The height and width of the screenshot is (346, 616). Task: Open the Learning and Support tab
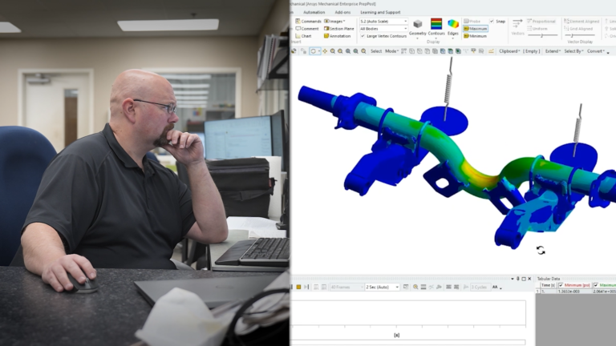click(x=380, y=13)
